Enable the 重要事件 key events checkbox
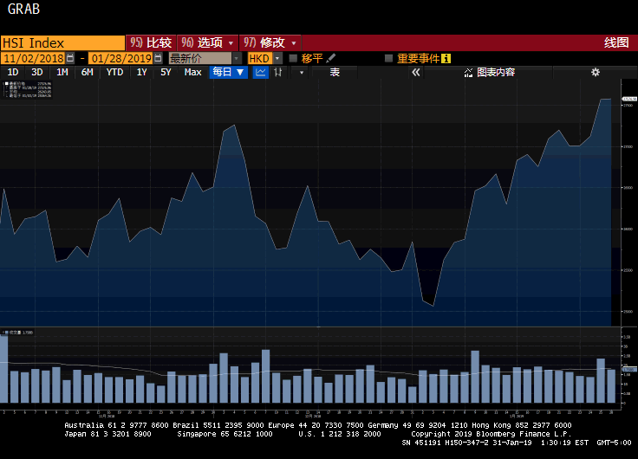Viewport: 638px width, 459px height. click(x=389, y=58)
